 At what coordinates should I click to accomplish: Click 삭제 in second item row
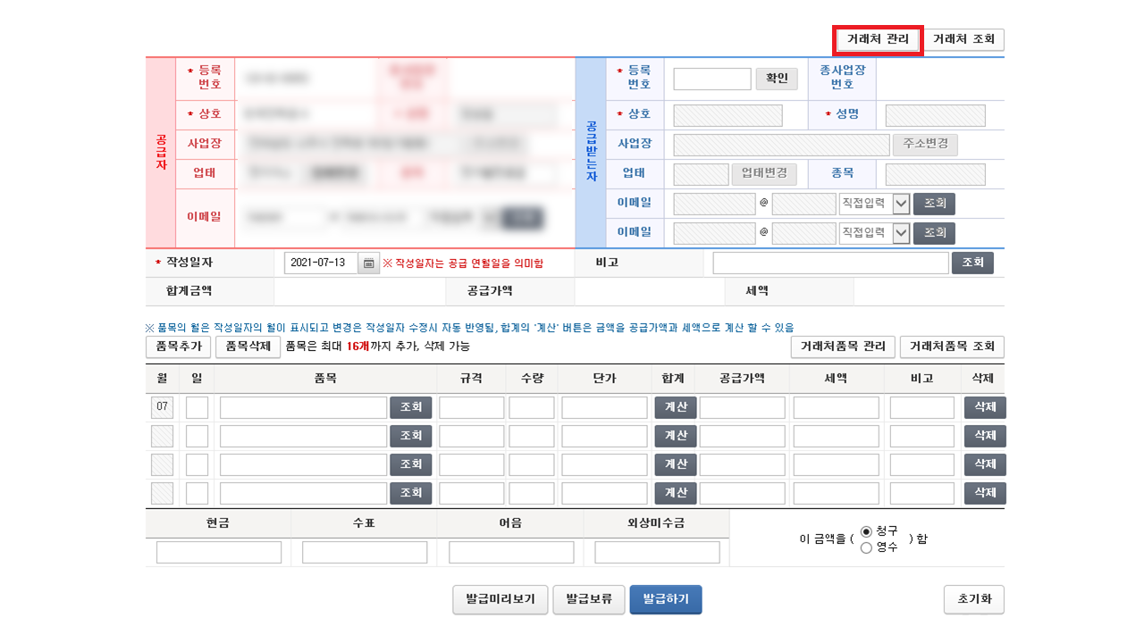(x=985, y=436)
